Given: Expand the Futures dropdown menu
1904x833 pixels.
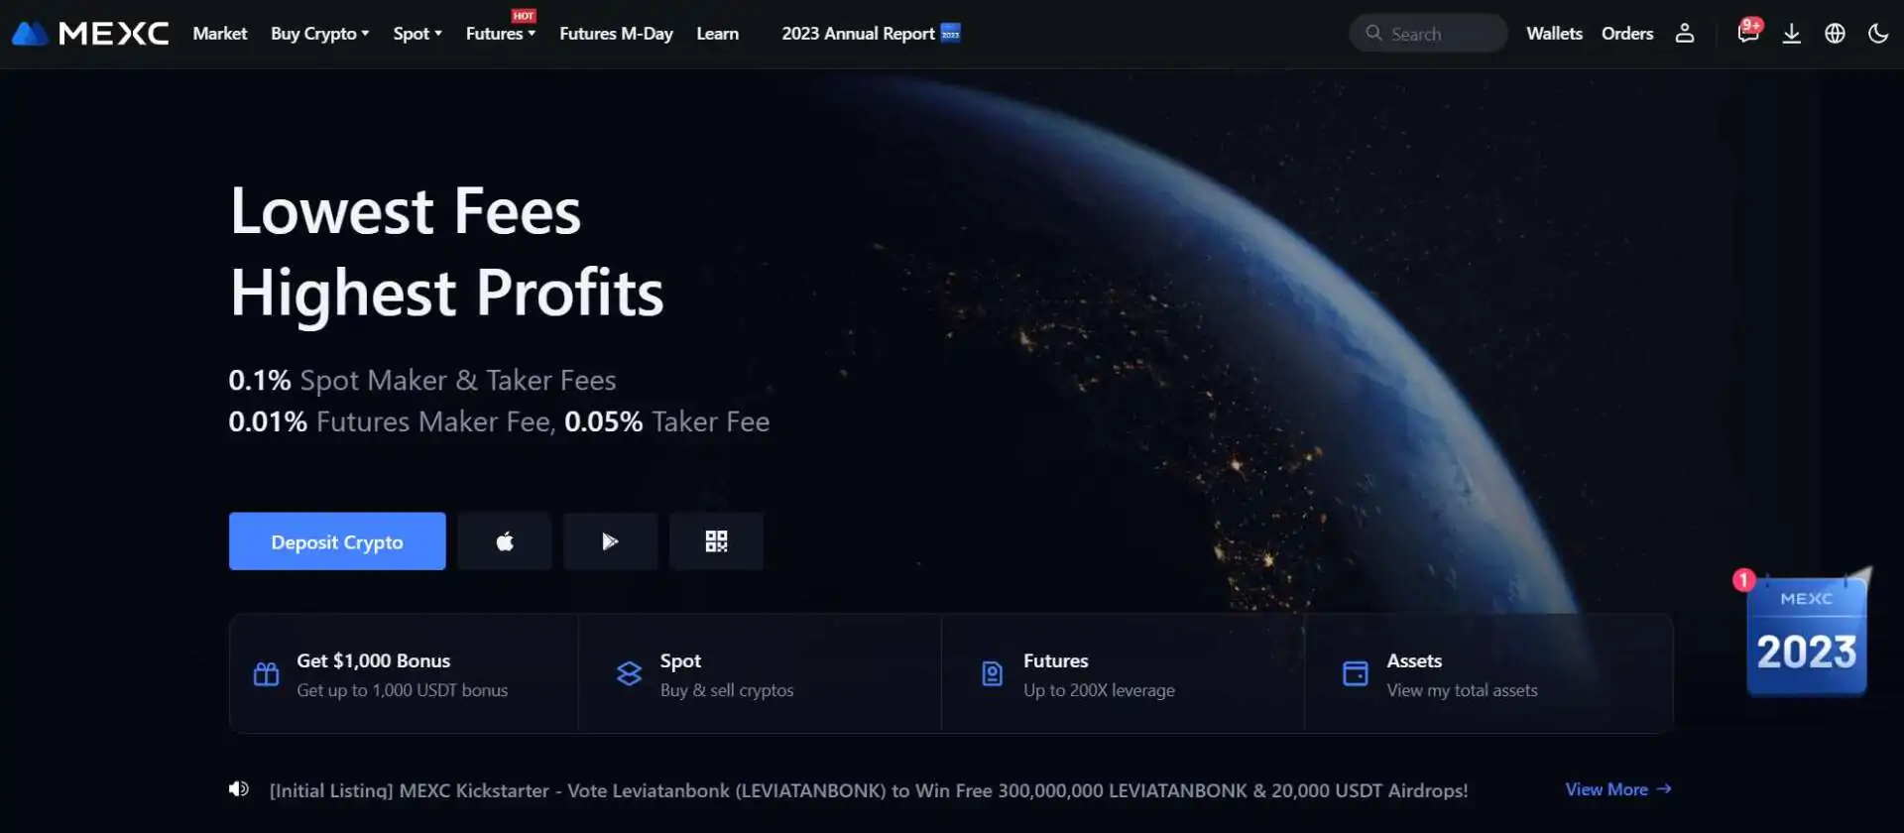Looking at the screenshot, I should tap(501, 34).
